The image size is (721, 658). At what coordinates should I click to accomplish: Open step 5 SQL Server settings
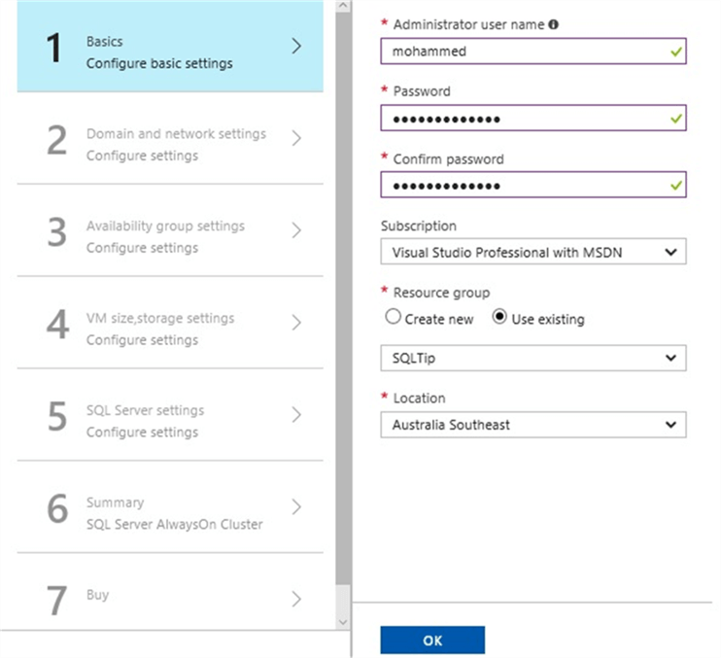coord(146,420)
